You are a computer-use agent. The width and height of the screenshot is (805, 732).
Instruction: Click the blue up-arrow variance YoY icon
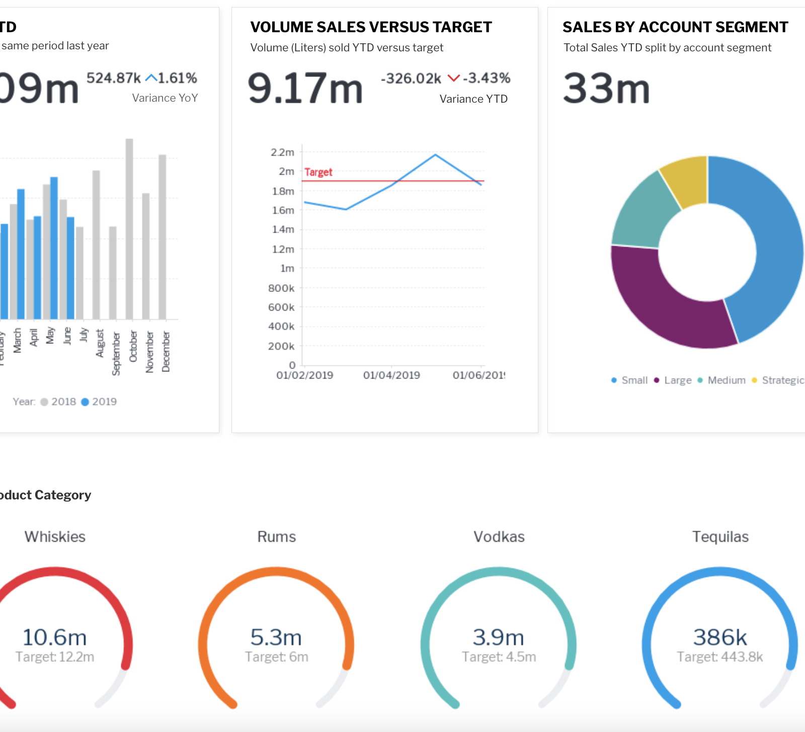pyautogui.click(x=151, y=78)
